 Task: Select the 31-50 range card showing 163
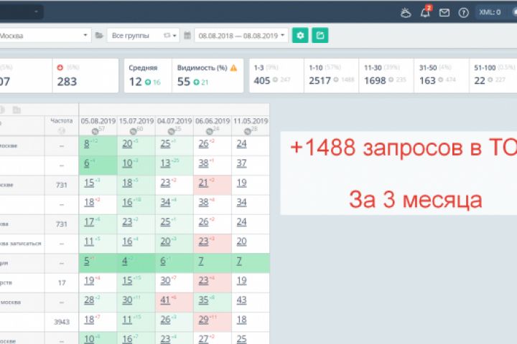[442, 76]
